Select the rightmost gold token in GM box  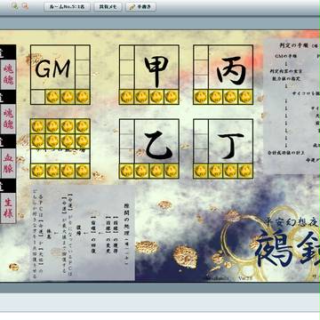tap(83, 97)
